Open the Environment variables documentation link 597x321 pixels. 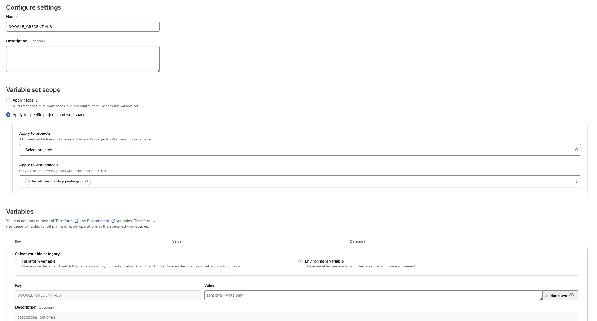(x=98, y=221)
